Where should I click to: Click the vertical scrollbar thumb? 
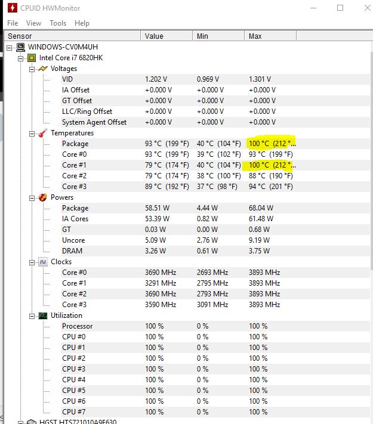tap(371, 160)
